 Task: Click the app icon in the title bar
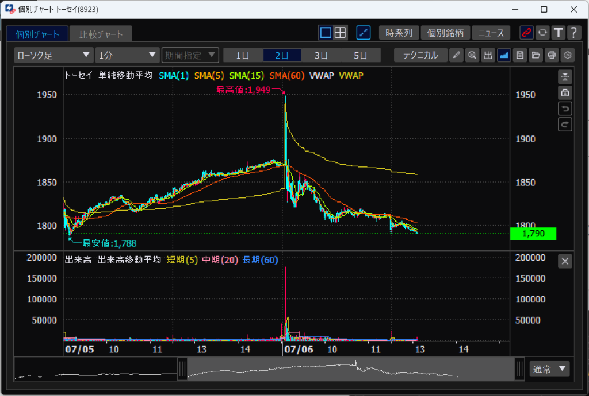click(x=10, y=9)
